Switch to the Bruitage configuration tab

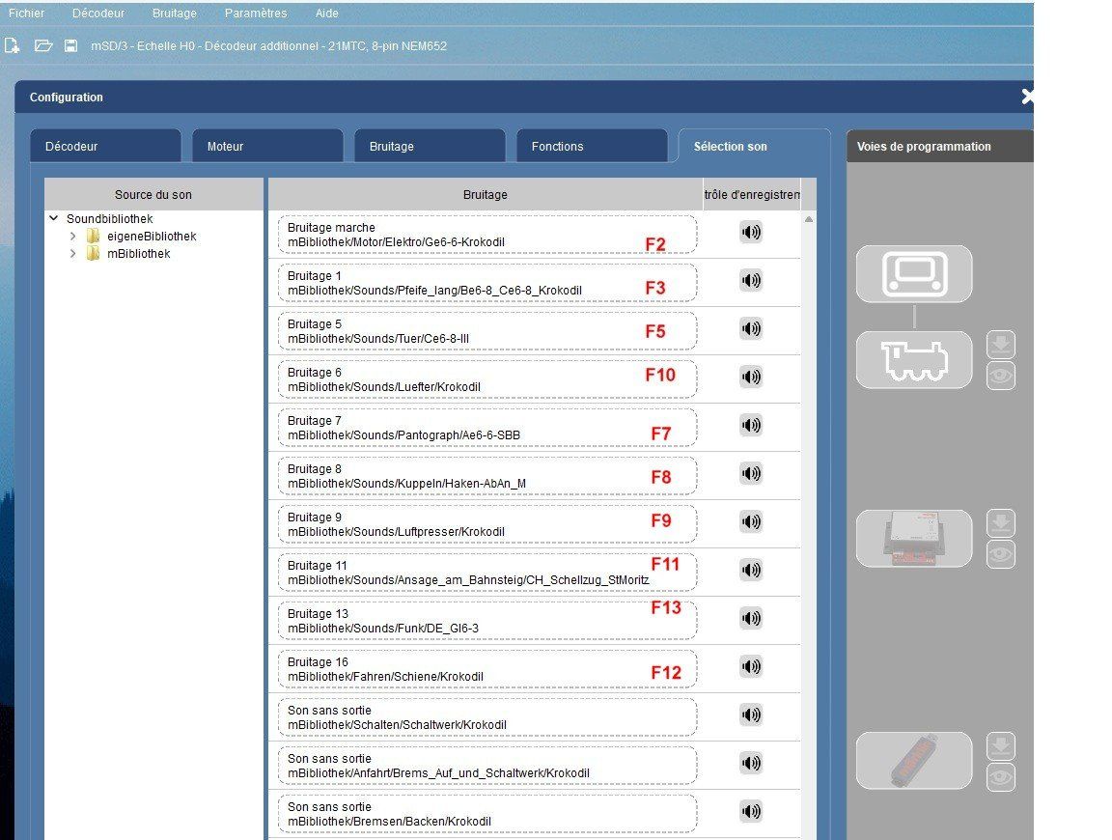(430, 146)
